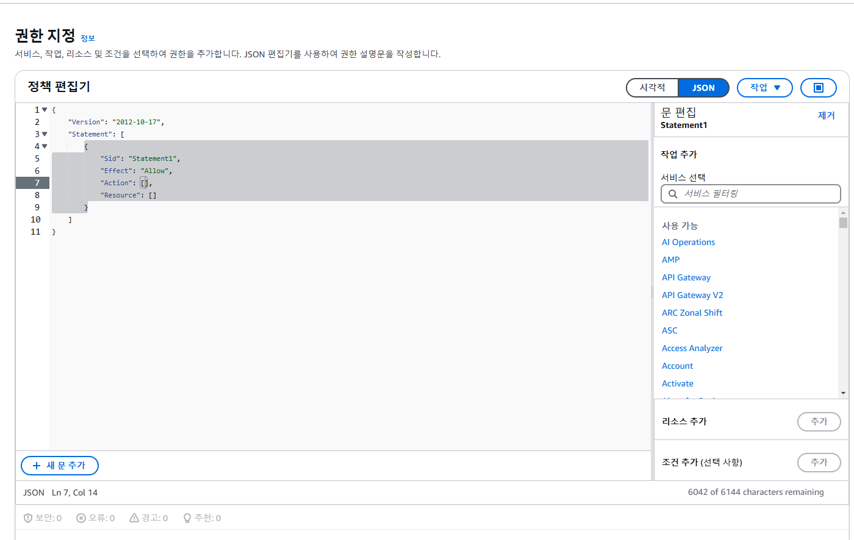The image size is (854, 540).
Task: Select ARC Zonal Shift service
Action: (692, 313)
